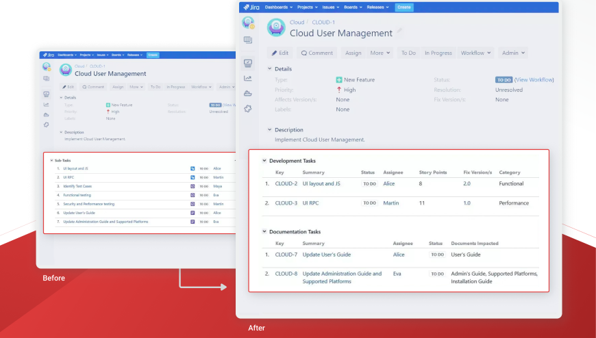Click the Jira logo in the After window

(251, 8)
